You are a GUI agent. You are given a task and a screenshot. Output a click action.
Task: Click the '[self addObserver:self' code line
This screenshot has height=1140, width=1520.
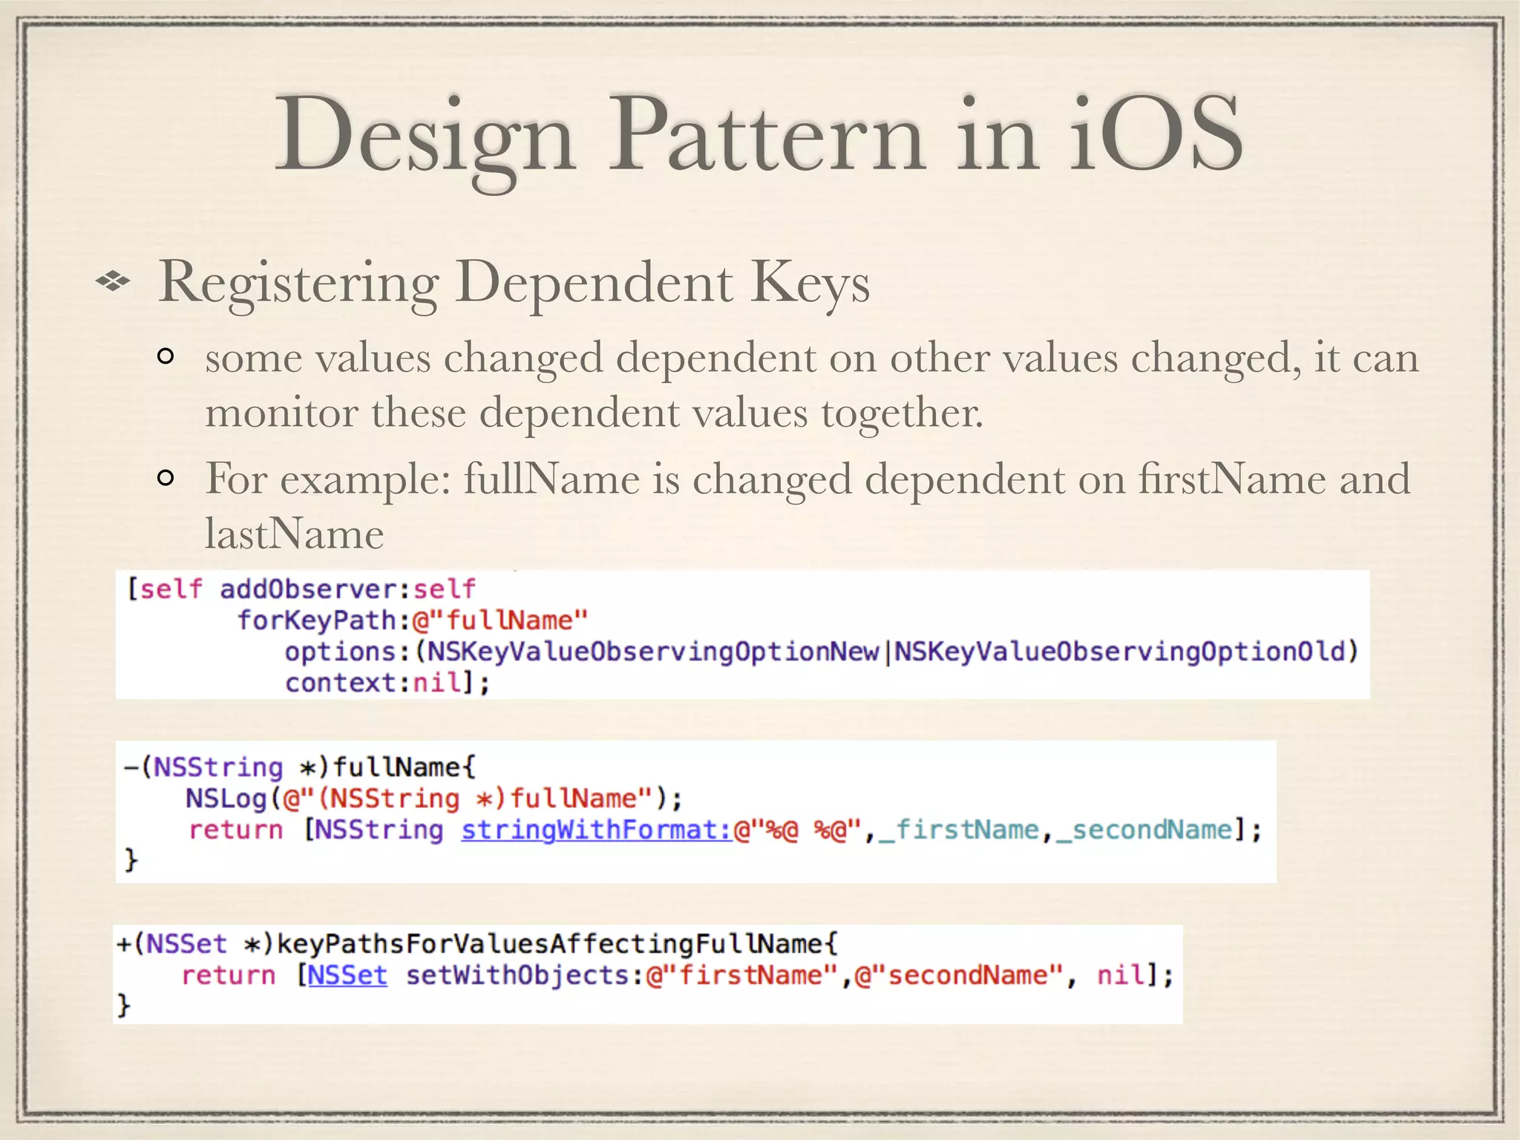[x=301, y=589]
